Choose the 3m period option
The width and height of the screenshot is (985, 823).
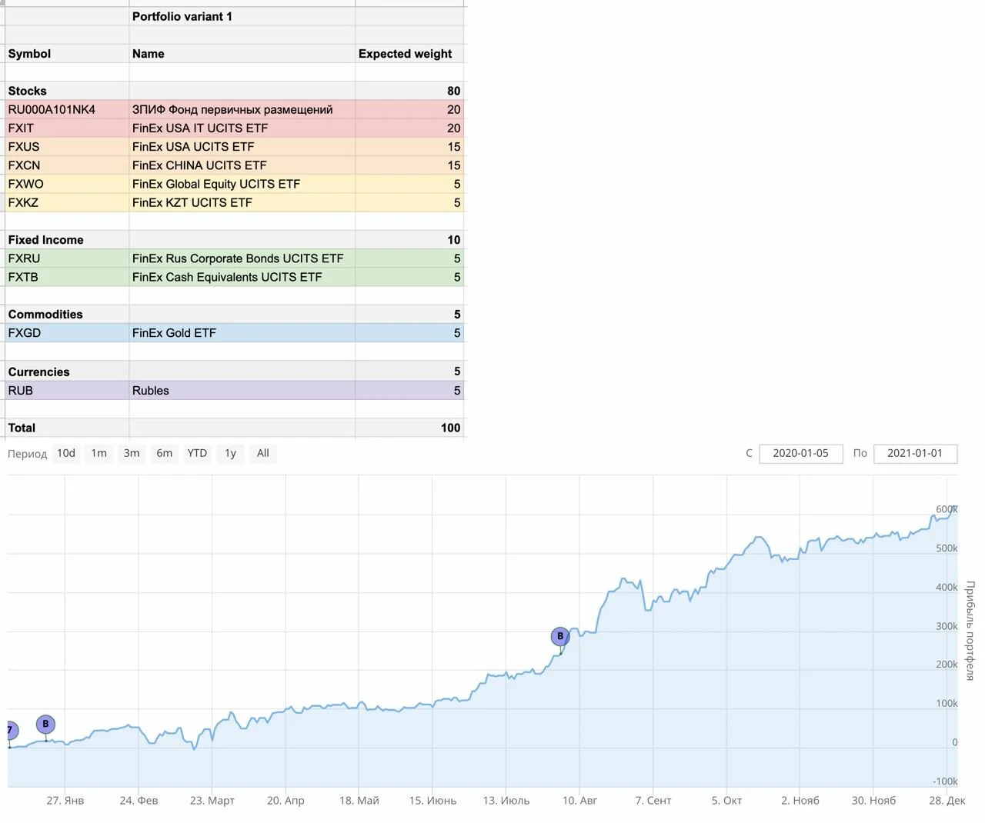(x=132, y=453)
